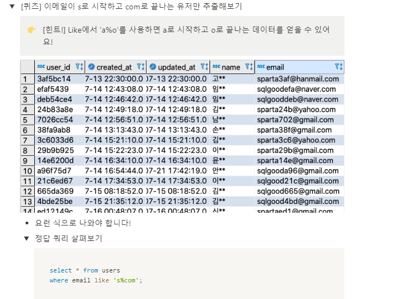Click the bullet text 요런 식으로 나와야 합니다!
This screenshot has width=408, height=299.
point(83,223)
